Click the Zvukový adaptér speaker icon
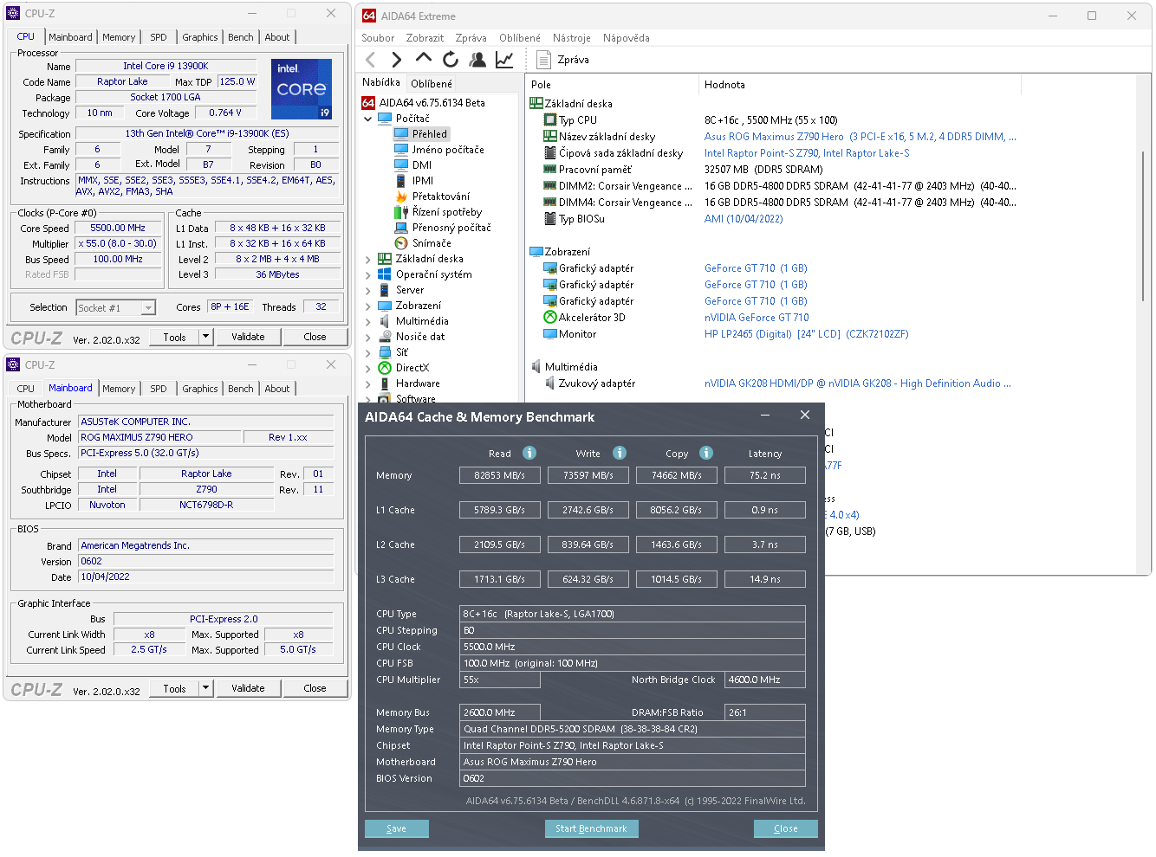 tap(549, 383)
